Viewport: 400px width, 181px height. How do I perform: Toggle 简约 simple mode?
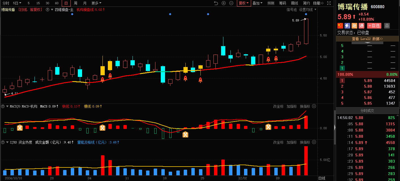point(306,3)
